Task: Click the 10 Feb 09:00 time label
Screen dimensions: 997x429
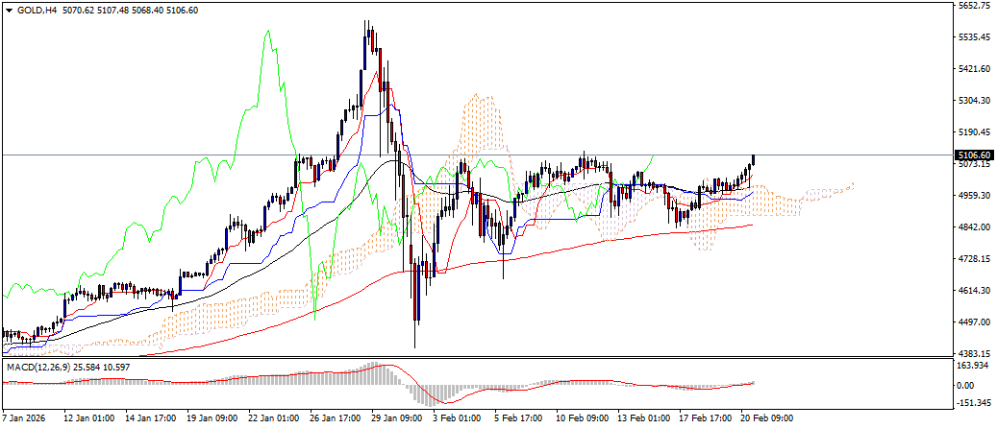Action: click(x=581, y=418)
